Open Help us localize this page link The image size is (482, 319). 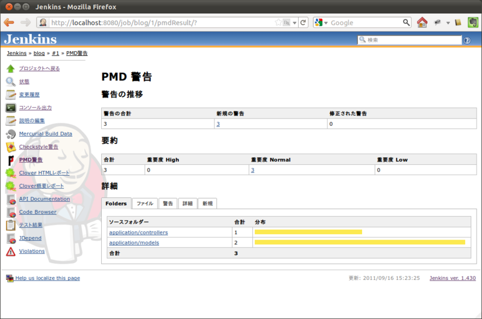(48, 278)
